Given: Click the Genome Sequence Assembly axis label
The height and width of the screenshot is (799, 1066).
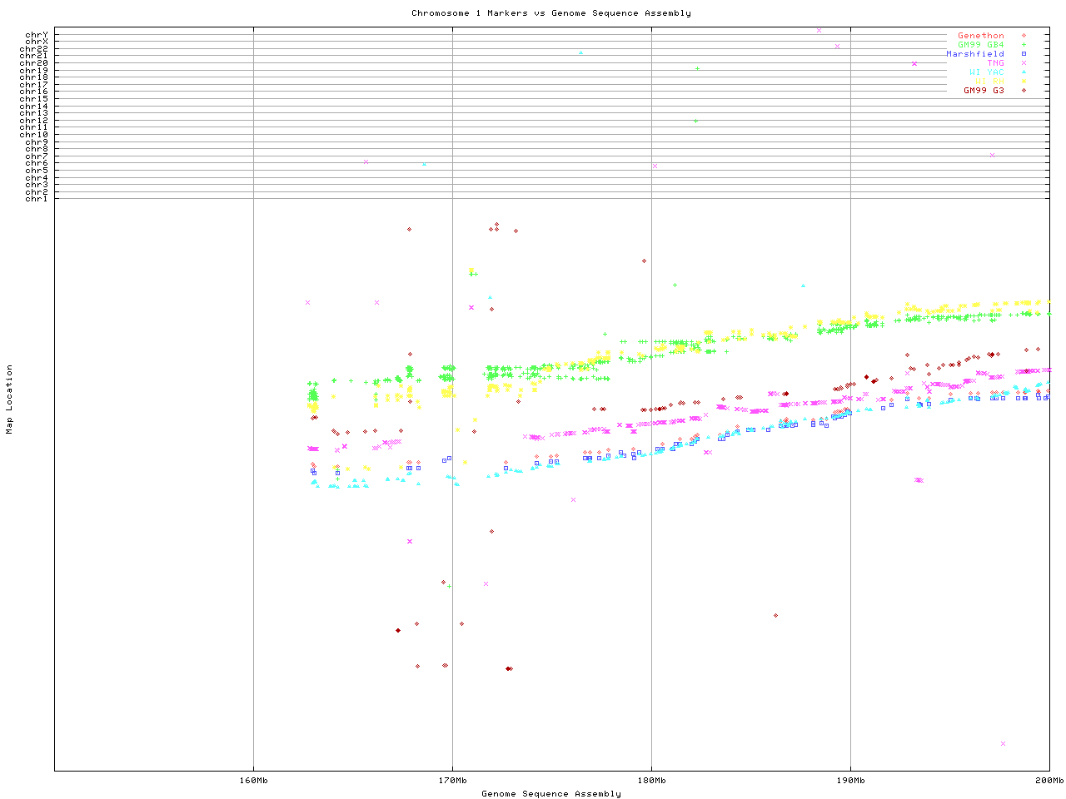Looking at the screenshot, I should 550,794.
